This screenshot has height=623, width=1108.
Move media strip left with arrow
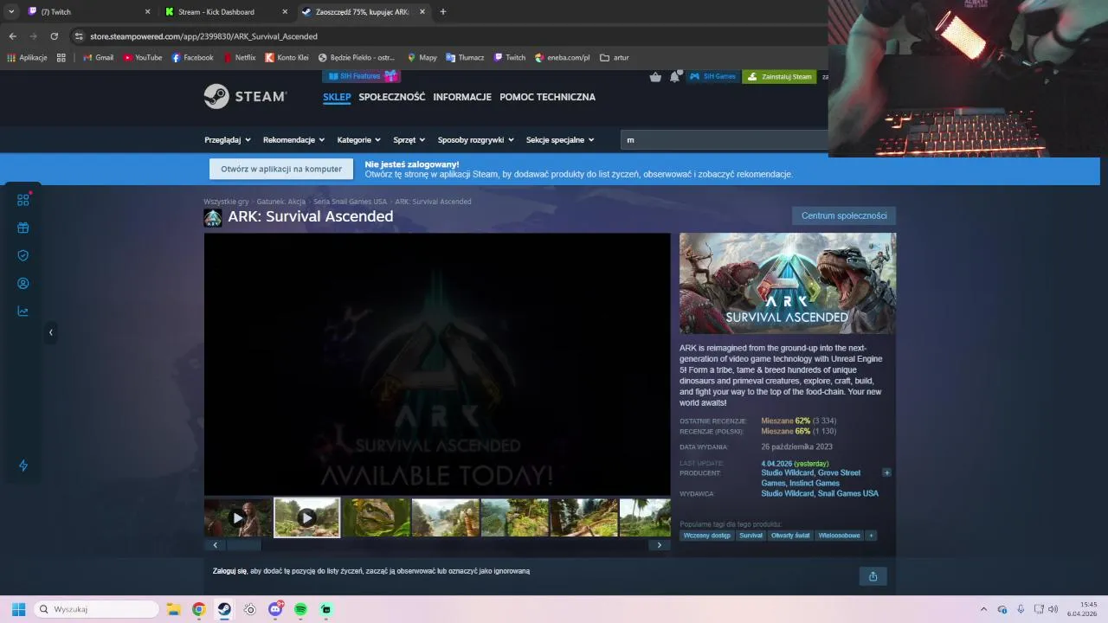click(215, 545)
